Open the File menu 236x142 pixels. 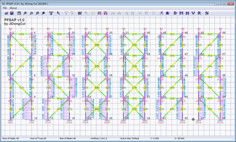[x=5, y=8]
